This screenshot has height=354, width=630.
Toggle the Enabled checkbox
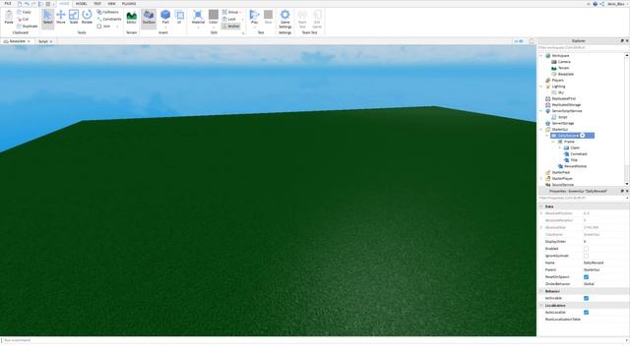tap(586, 249)
